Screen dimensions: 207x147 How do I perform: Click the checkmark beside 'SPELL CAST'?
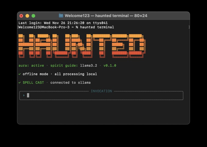[20, 83]
